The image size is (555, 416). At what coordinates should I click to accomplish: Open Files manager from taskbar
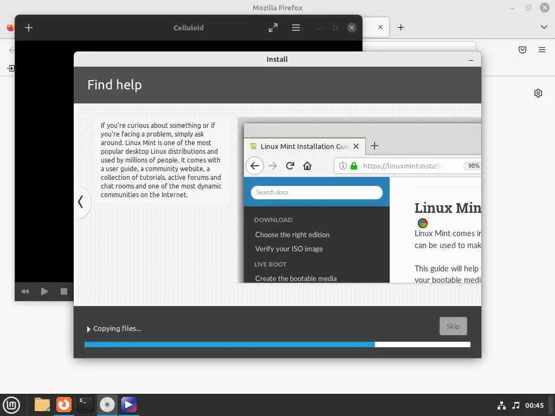(42, 405)
